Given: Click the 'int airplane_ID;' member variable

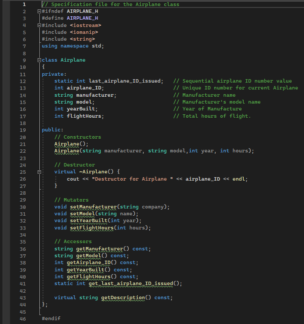Looking at the screenshot, I should [79, 88].
